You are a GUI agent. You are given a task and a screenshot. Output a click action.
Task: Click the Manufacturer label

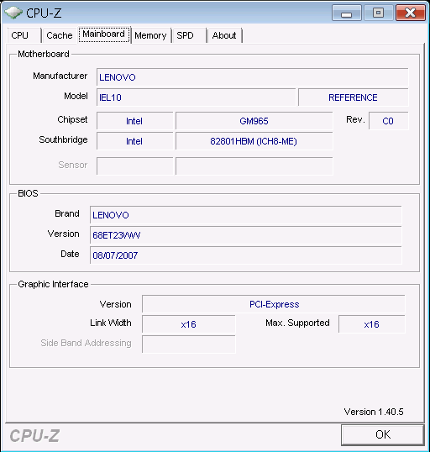point(60,76)
